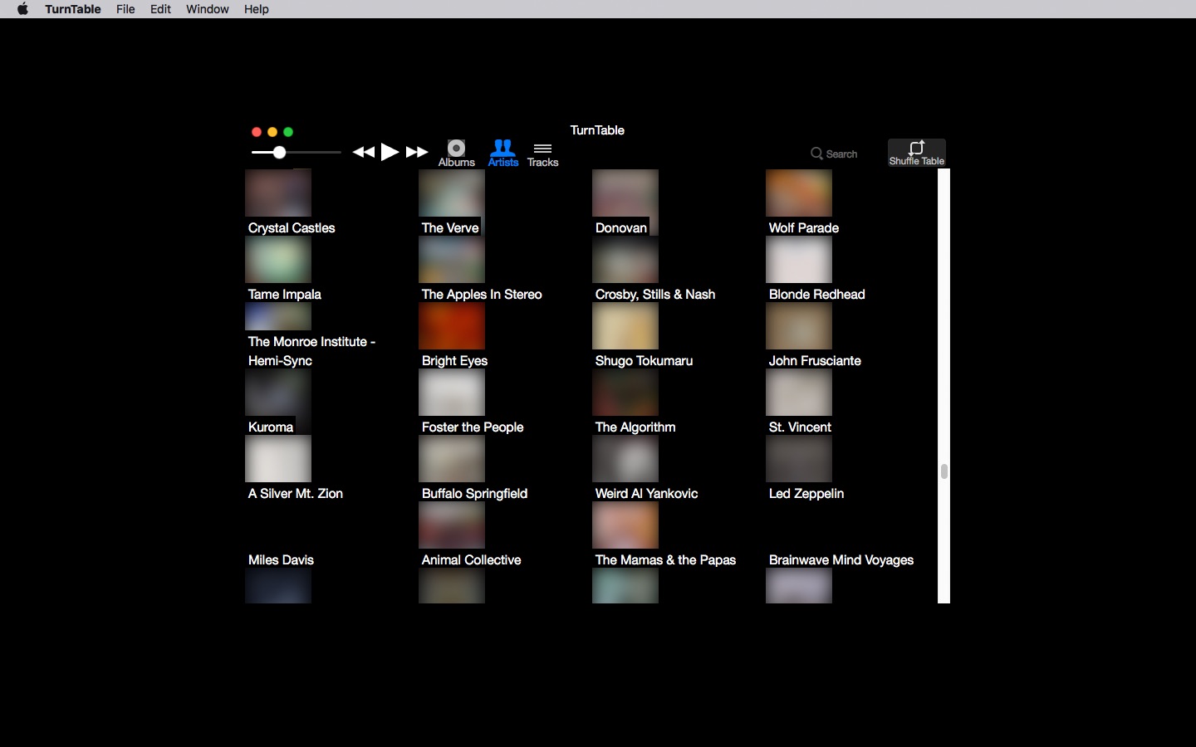1196x747 pixels.
Task: Select the John Frusciante thumbnail
Action: (x=799, y=325)
